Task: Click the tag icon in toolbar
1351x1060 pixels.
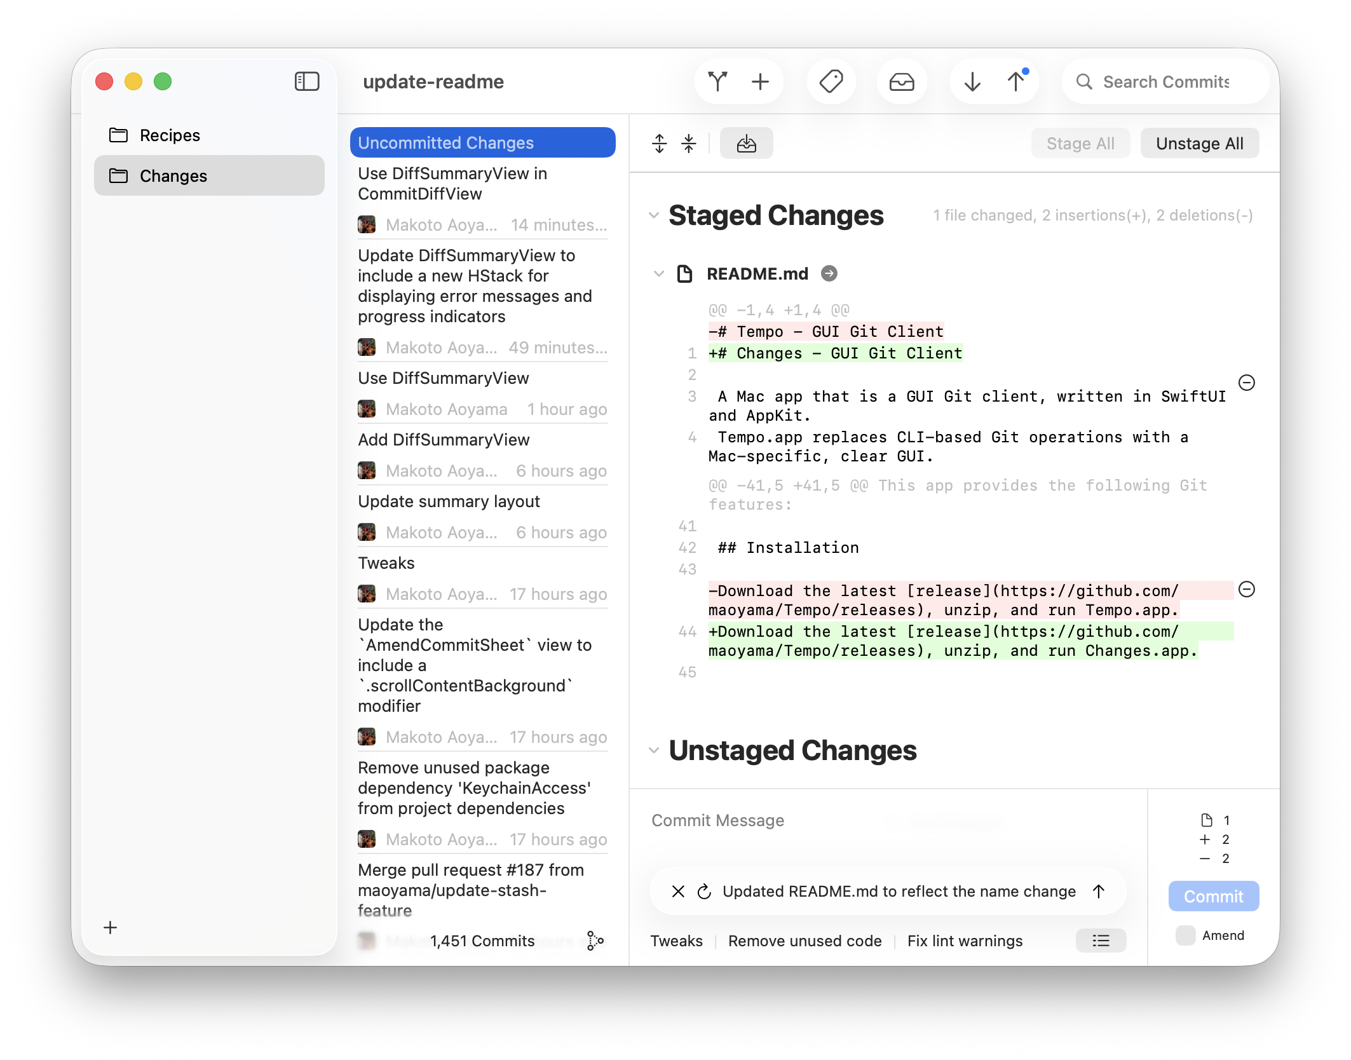Action: pyautogui.click(x=831, y=81)
